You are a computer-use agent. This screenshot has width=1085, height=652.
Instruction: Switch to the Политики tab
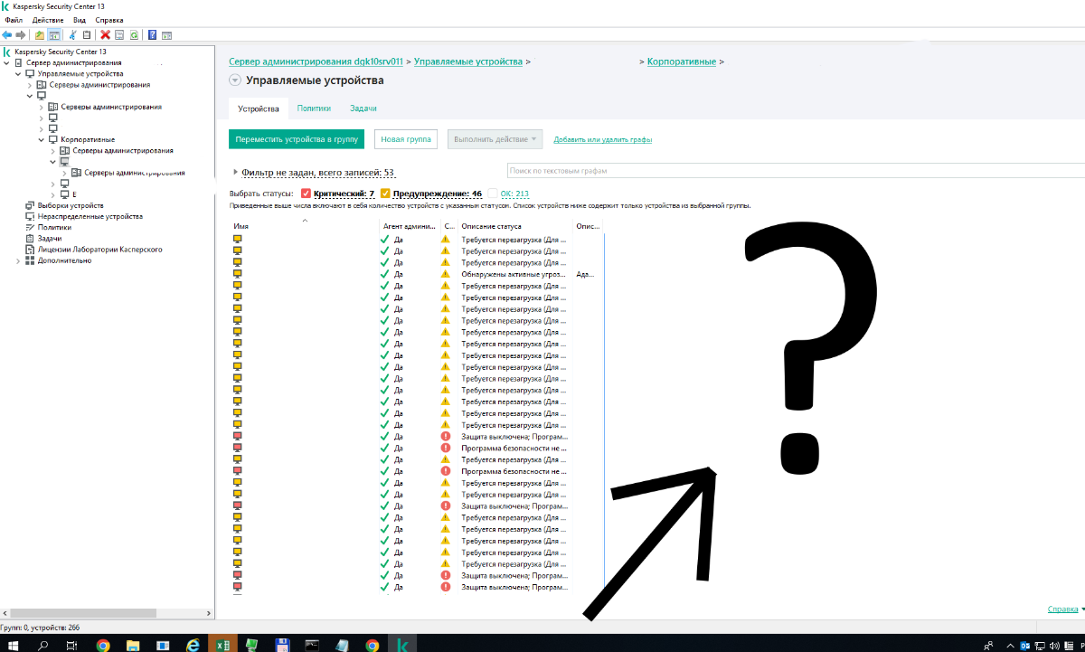point(314,109)
